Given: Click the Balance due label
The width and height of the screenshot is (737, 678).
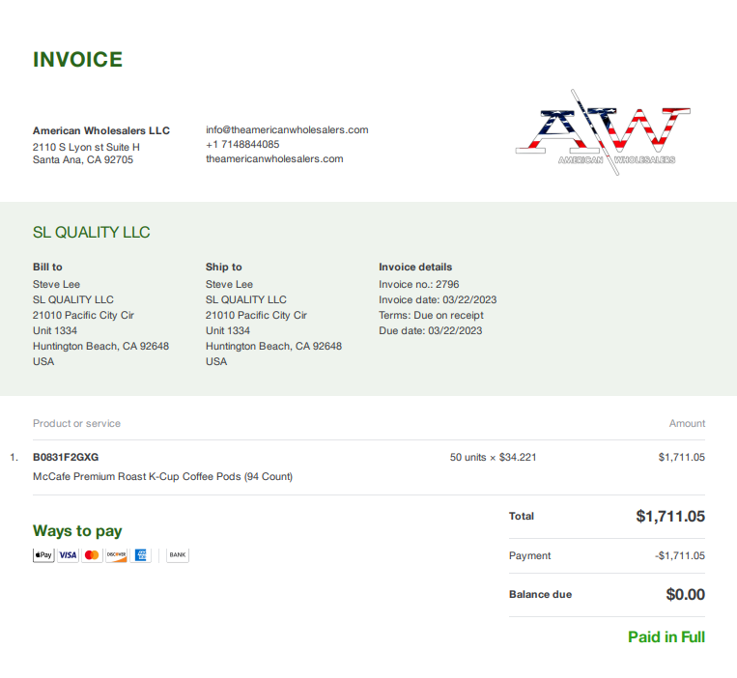Looking at the screenshot, I should (541, 594).
